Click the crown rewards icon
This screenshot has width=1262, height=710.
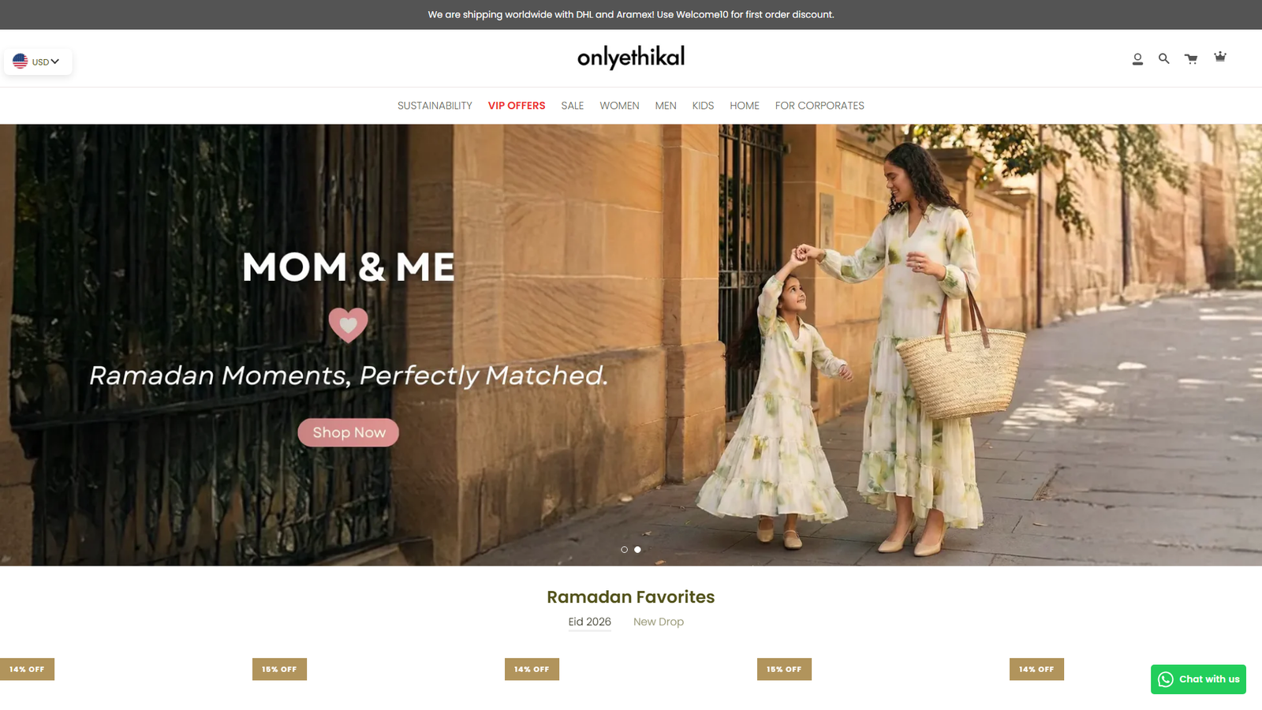pos(1220,56)
